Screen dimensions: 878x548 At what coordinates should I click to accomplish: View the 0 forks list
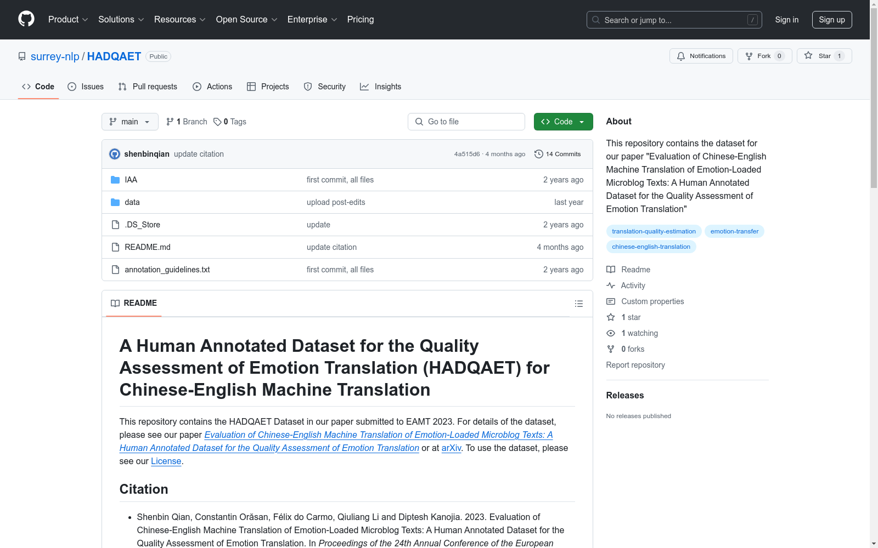626,349
